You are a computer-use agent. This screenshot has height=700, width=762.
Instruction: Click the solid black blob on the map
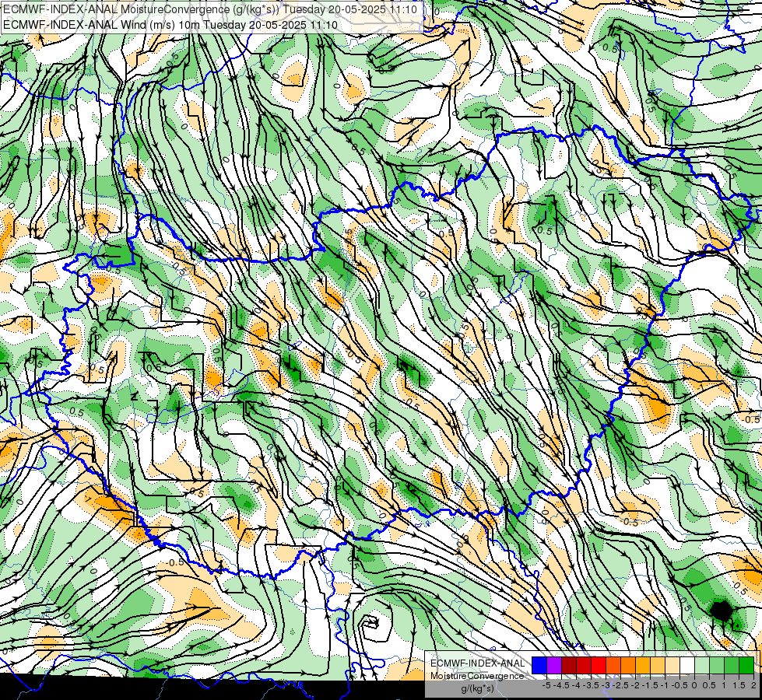[722, 611]
